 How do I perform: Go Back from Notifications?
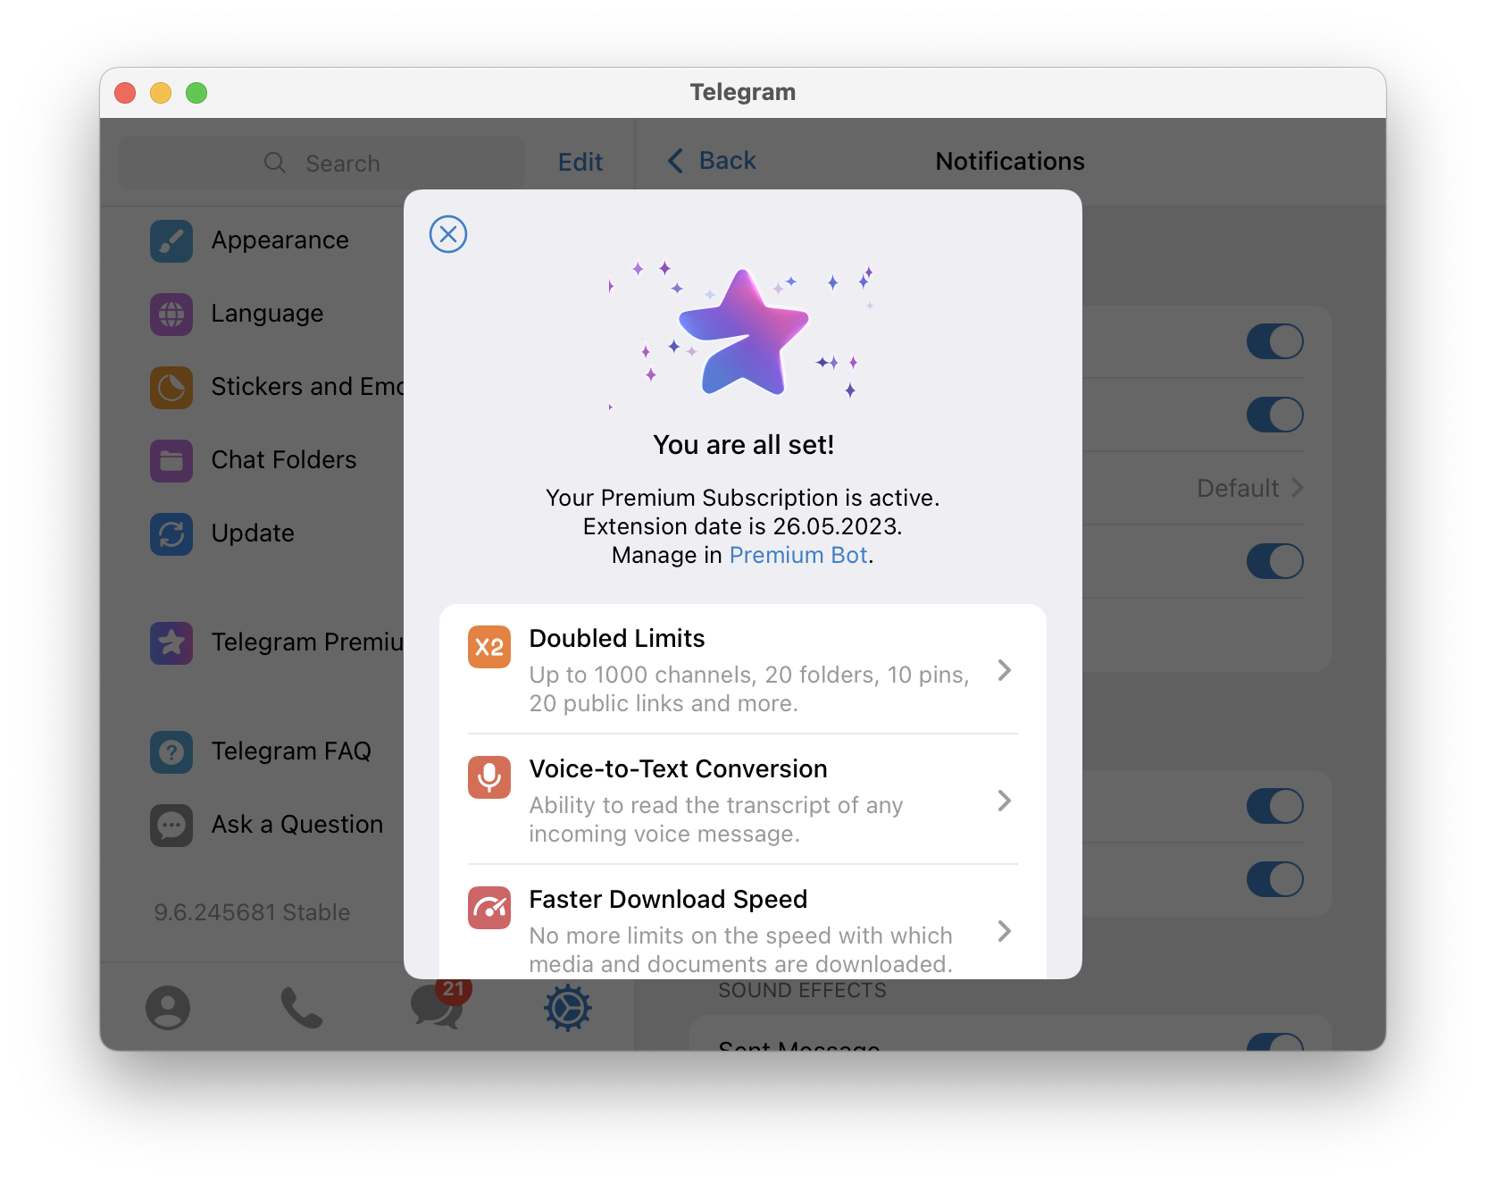click(x=713, y=161)
